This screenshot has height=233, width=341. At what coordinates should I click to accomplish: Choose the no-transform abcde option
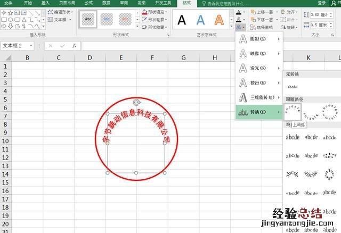pyautogui.click(x=293, y=87)
